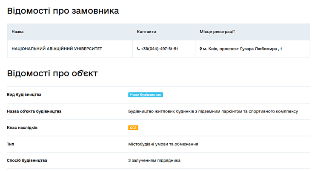Click the Назва column header
Viewport: 315px width, 171px height.
click(x=17, y=32)
